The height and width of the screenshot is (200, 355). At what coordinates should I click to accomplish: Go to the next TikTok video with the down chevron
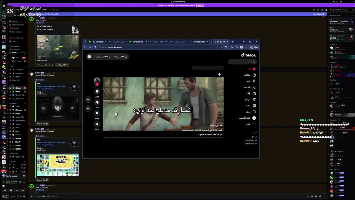(88, 108)
